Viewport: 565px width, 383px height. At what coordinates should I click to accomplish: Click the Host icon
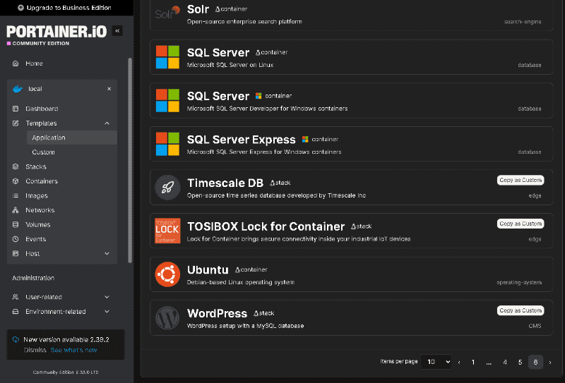coord(16,253)
